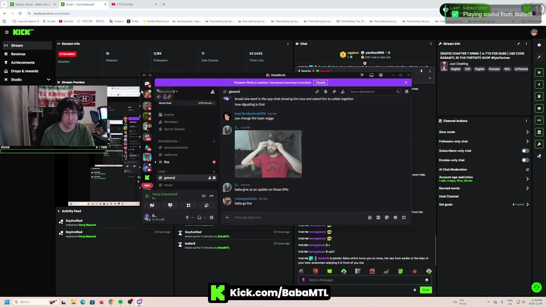Collapse the CHAT category in Discord
546x307 pixels.
click(x=163, y=171)
